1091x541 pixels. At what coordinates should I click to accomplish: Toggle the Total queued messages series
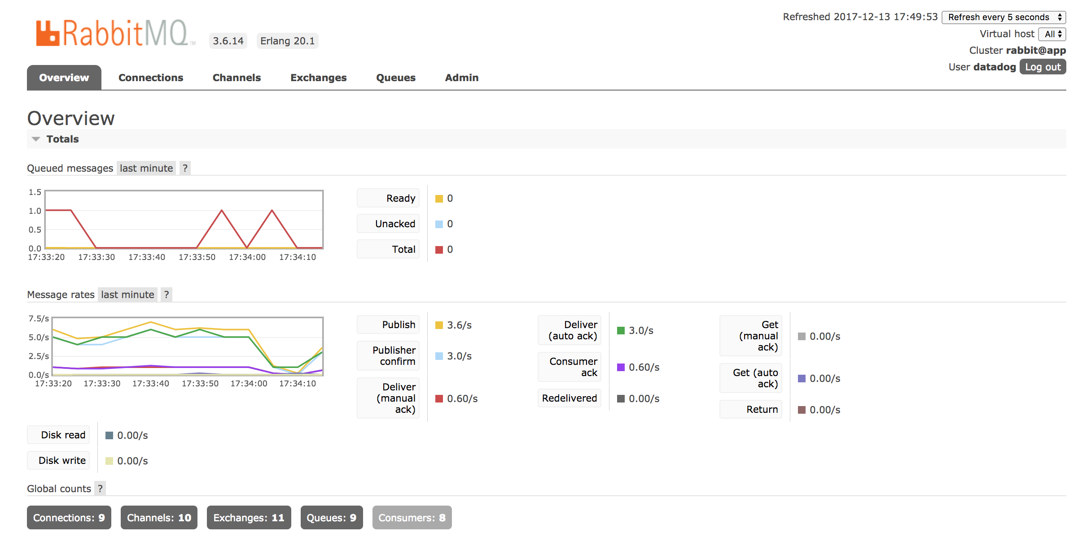coord(388,249)
